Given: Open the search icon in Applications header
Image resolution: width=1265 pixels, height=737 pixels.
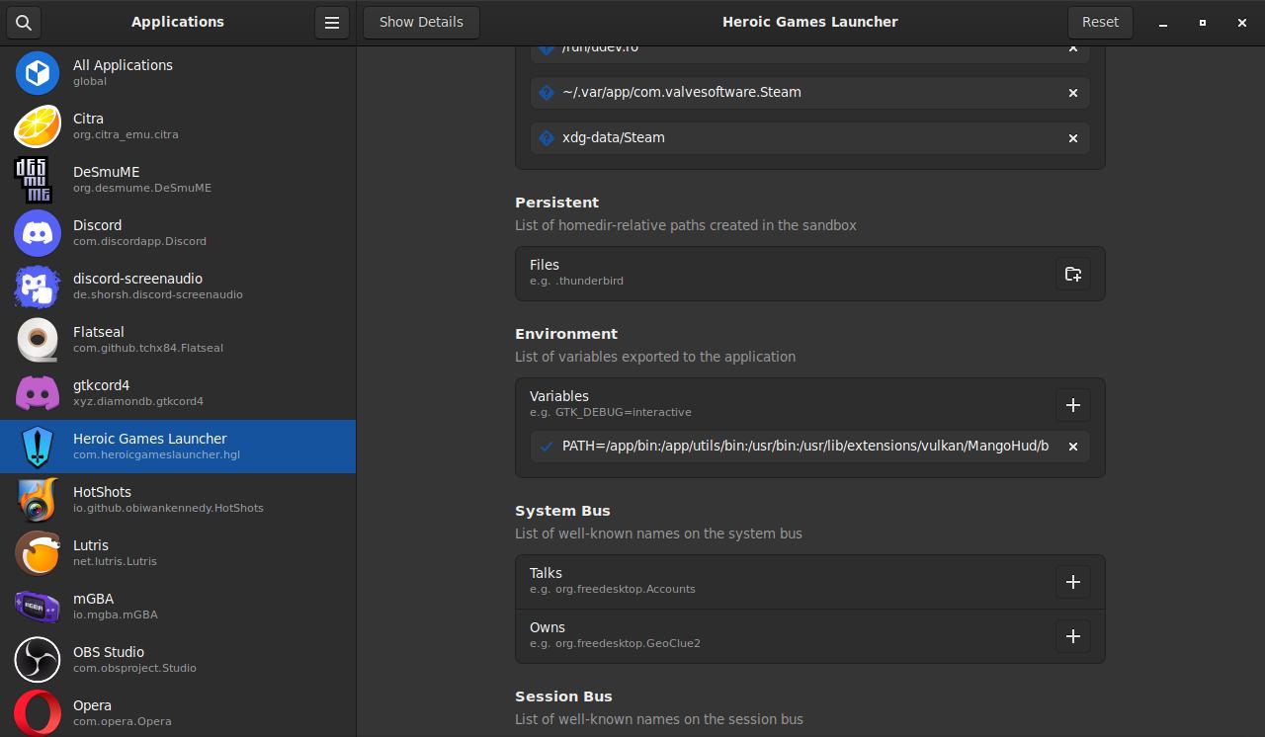Looking at the screenshot, I should point(24,22).
